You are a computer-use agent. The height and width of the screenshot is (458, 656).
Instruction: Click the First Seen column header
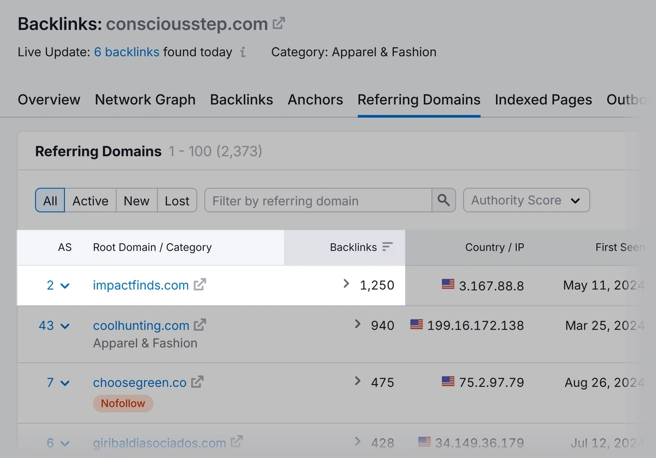[620, 248]
